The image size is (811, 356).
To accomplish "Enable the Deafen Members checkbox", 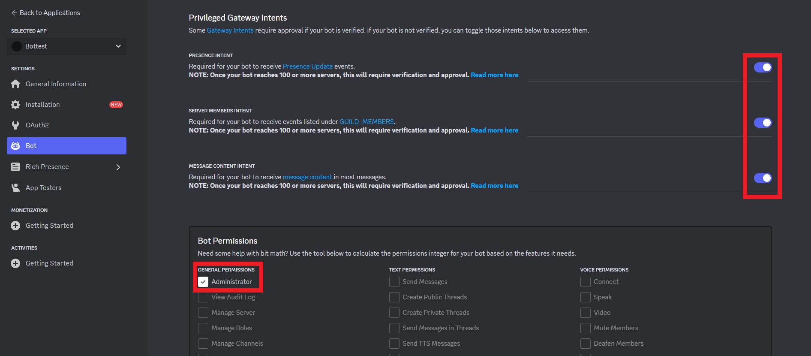I will (586, 344).
